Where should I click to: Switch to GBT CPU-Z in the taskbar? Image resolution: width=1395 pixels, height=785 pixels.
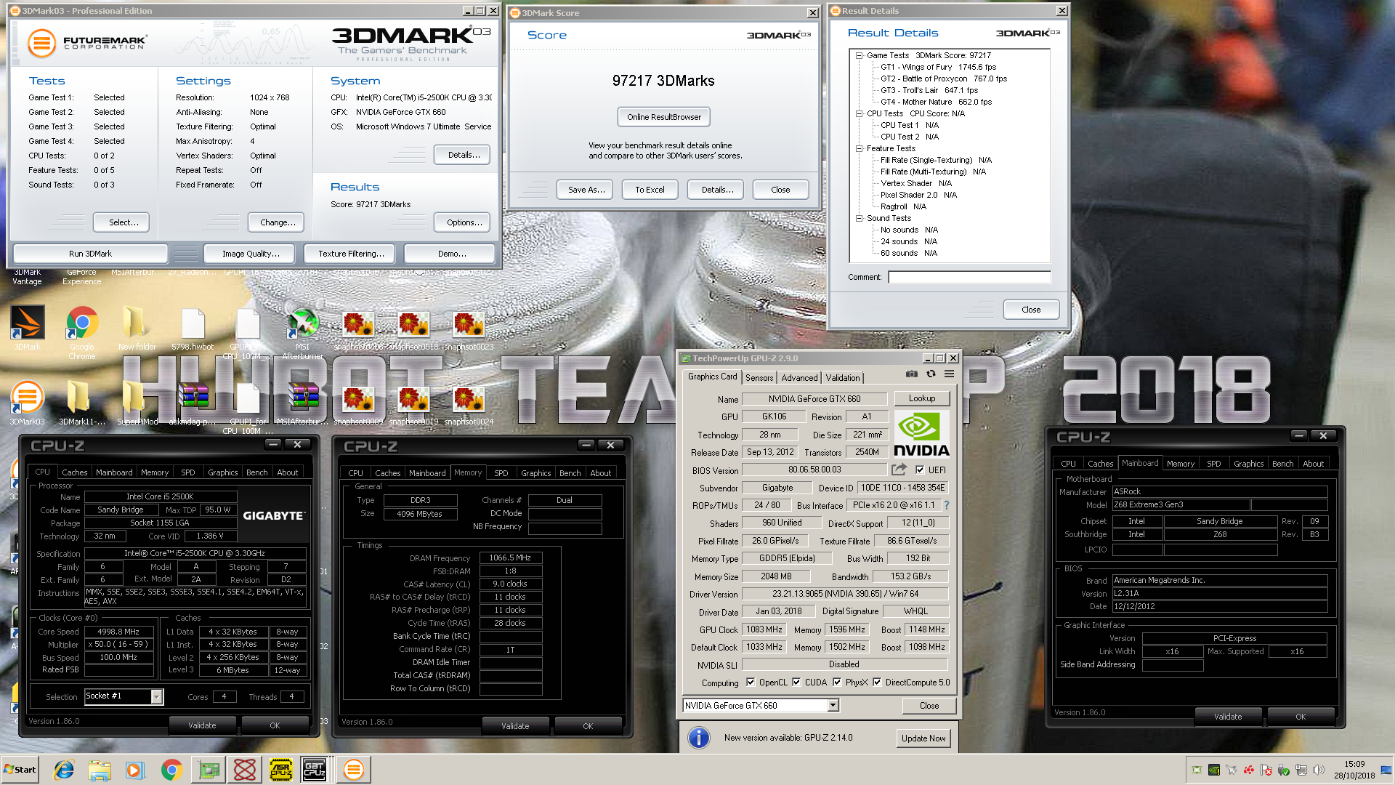pos(315,770)
